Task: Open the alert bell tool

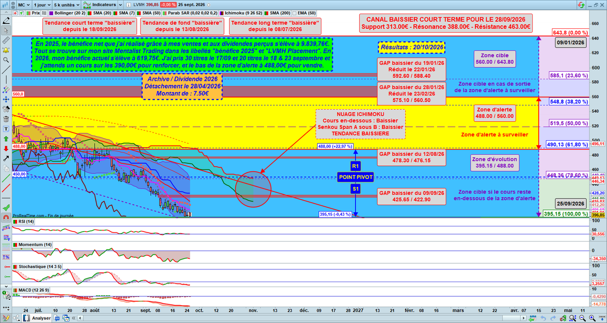Action: pyautogui.click(x=7, y=50)
